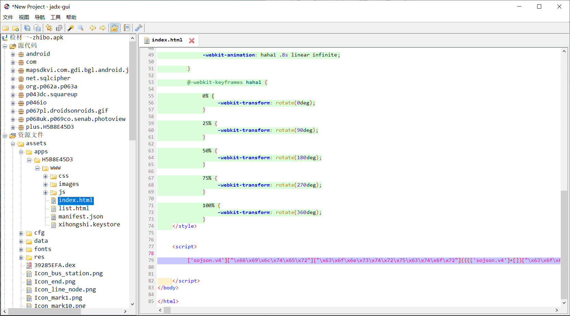Open the 帮助 menu
The width and height of the screenshot is (570, 316).
pos(71,17)
